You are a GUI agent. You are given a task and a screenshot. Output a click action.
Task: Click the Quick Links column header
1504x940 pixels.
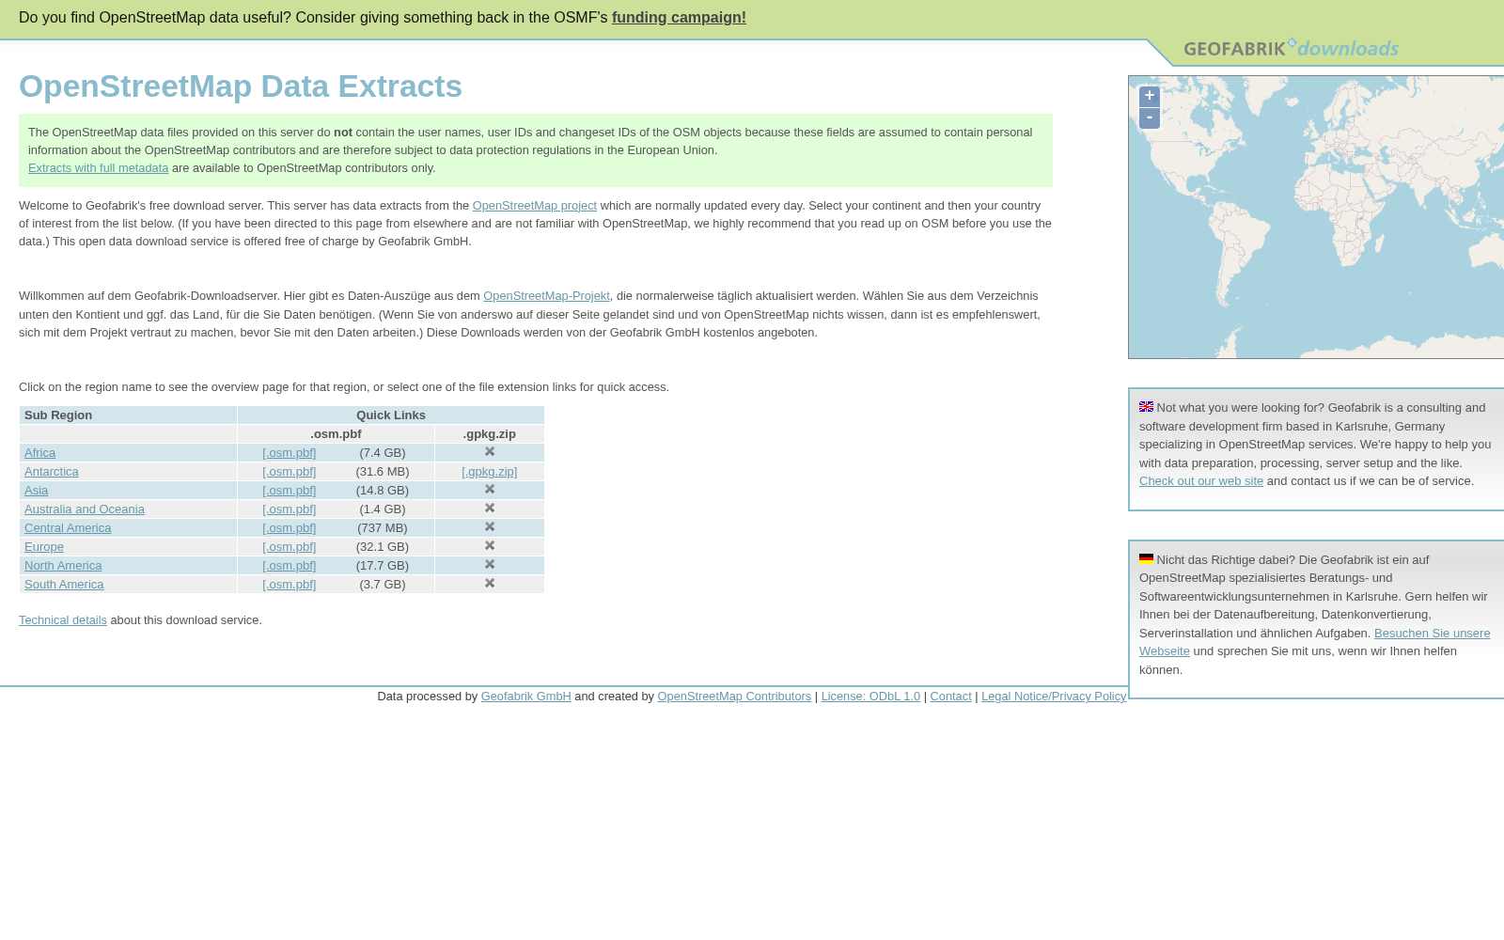[x=391, y=415]
